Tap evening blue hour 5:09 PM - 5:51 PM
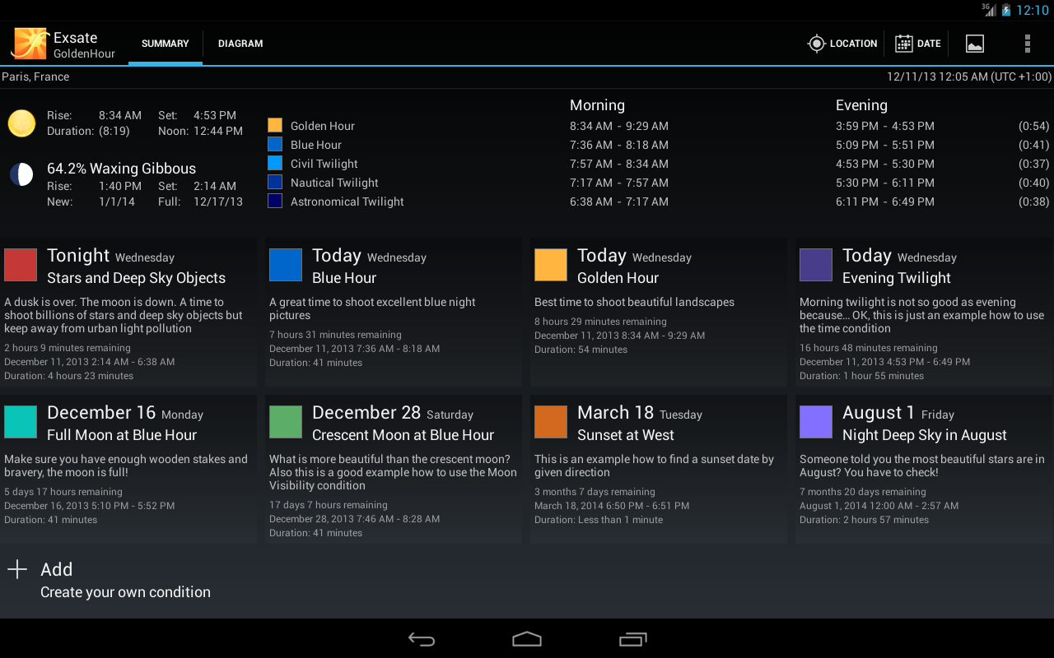This screenshot has height=658, width=1054. coord(885,145)
